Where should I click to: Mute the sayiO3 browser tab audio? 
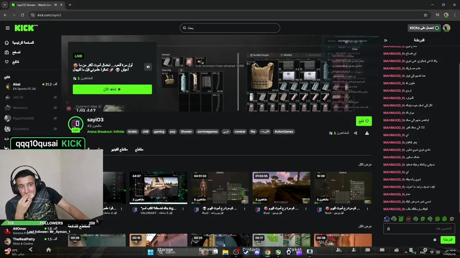(55, 5)
